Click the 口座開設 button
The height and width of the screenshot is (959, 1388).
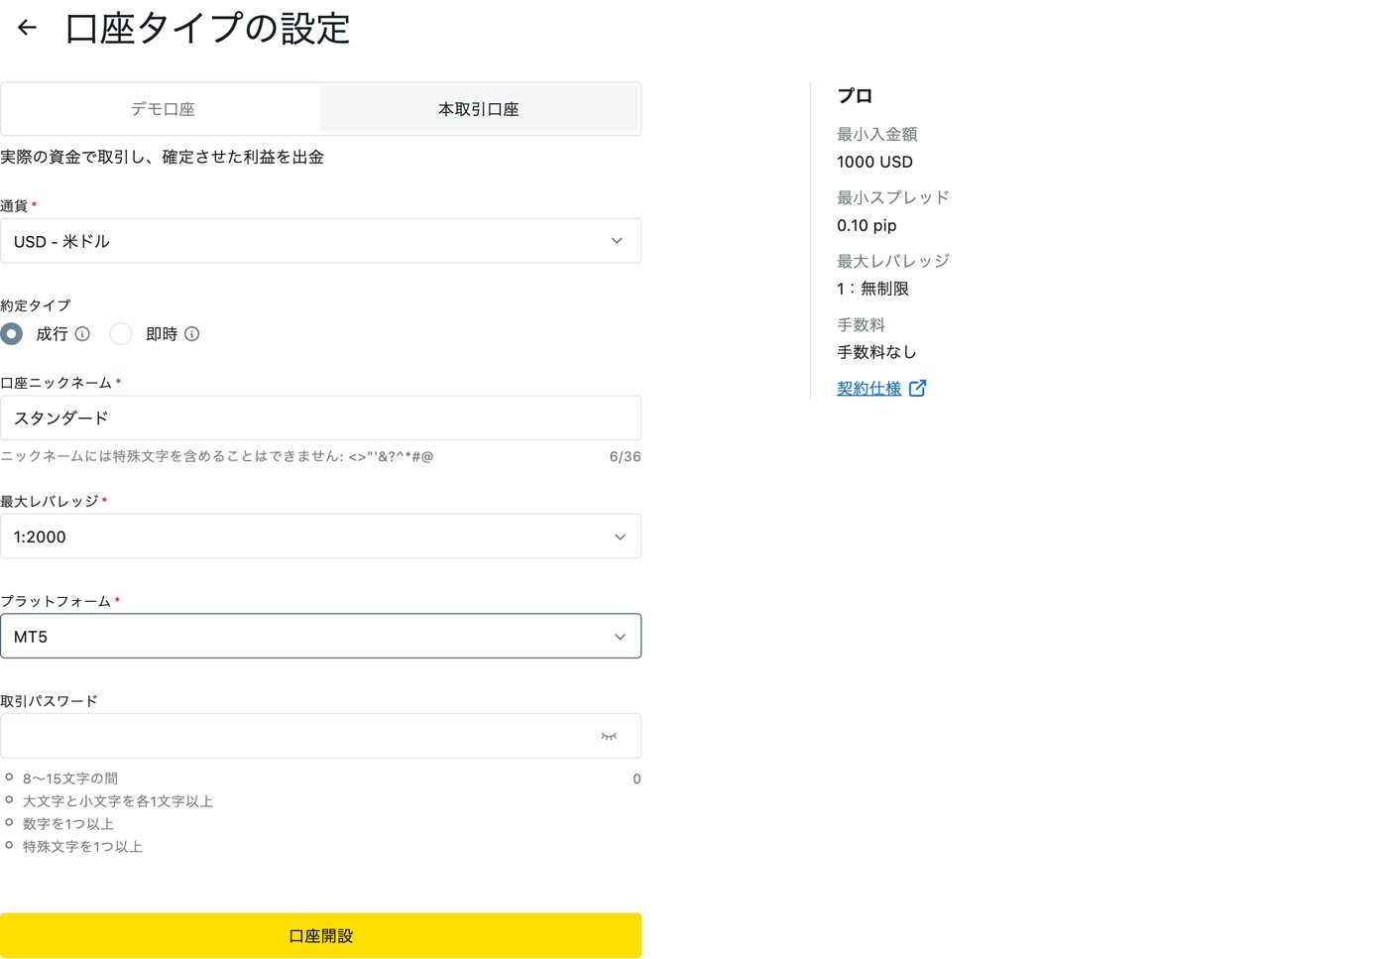pyautogui.click(x=320, y=935)
